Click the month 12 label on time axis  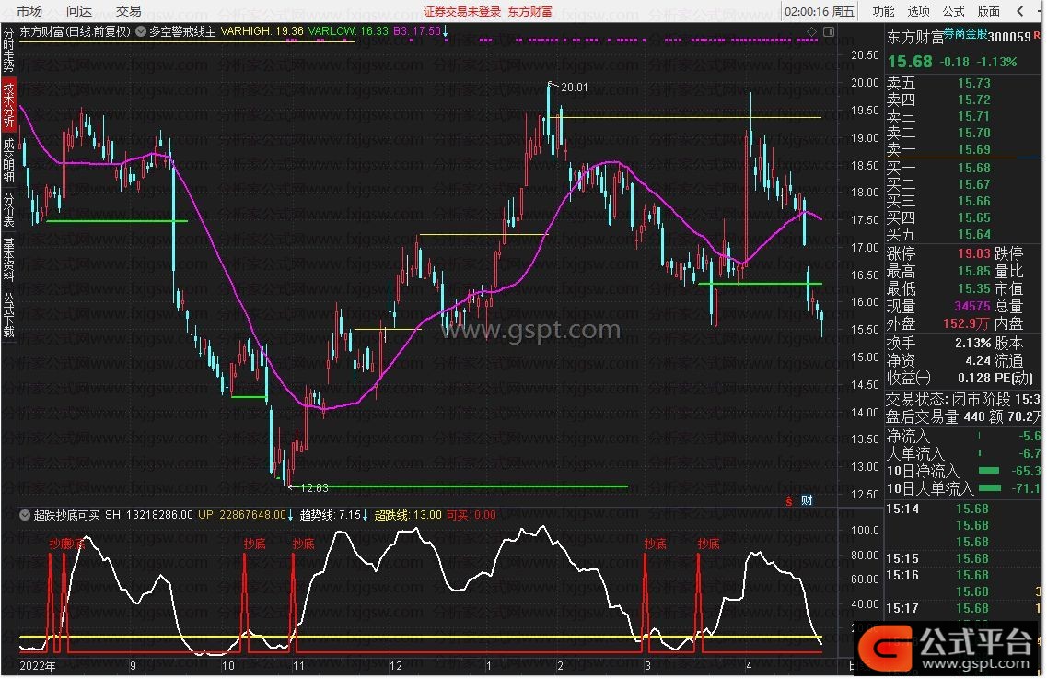pos(396,665)
